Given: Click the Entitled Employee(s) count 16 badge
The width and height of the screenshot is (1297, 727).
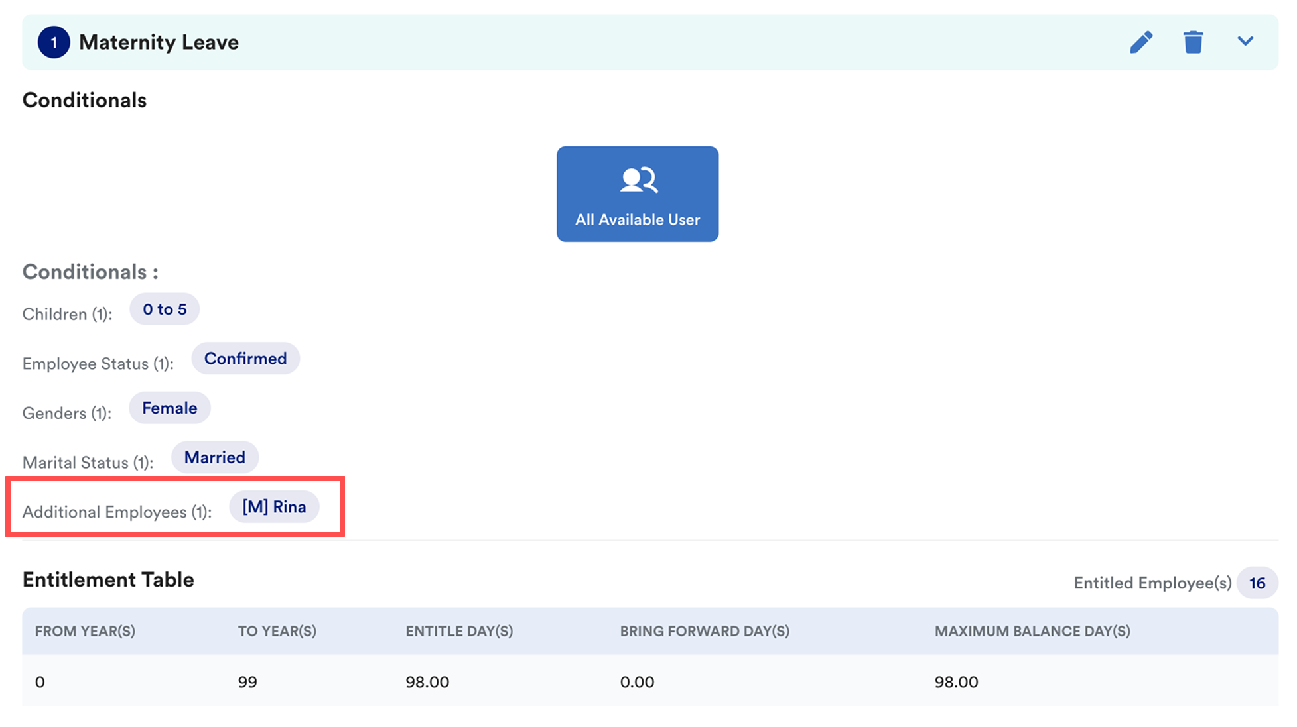Looking at the screenshot, I should [x=1257, y=583].
